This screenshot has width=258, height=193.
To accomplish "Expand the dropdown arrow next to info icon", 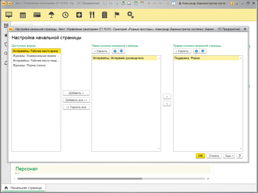I will [237, 4].
